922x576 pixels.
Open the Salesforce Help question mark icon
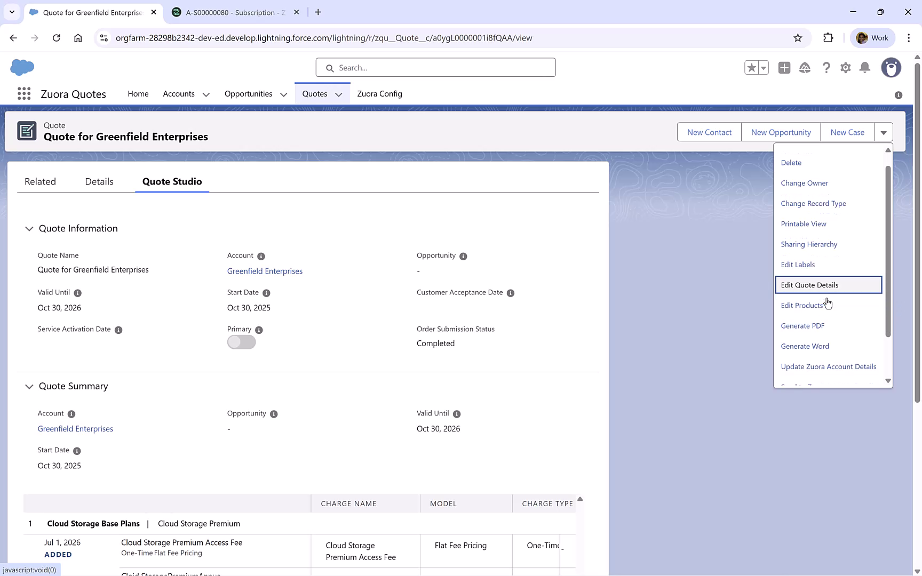pyautogui.click(x=826, y=68)
